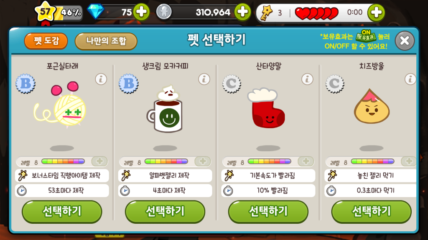
Task: Close the pet selection window
Action: tap(405, 41)
